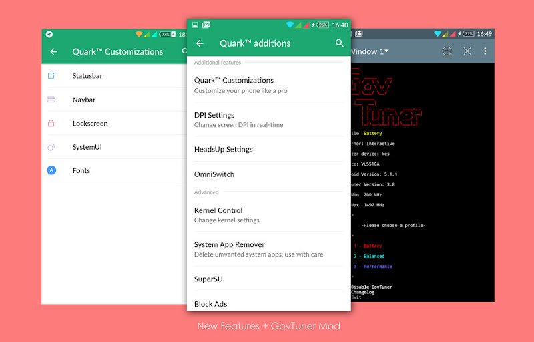Open Block Ads item
Viewport: 534px width, 342px height.
[x=269, y=302]
